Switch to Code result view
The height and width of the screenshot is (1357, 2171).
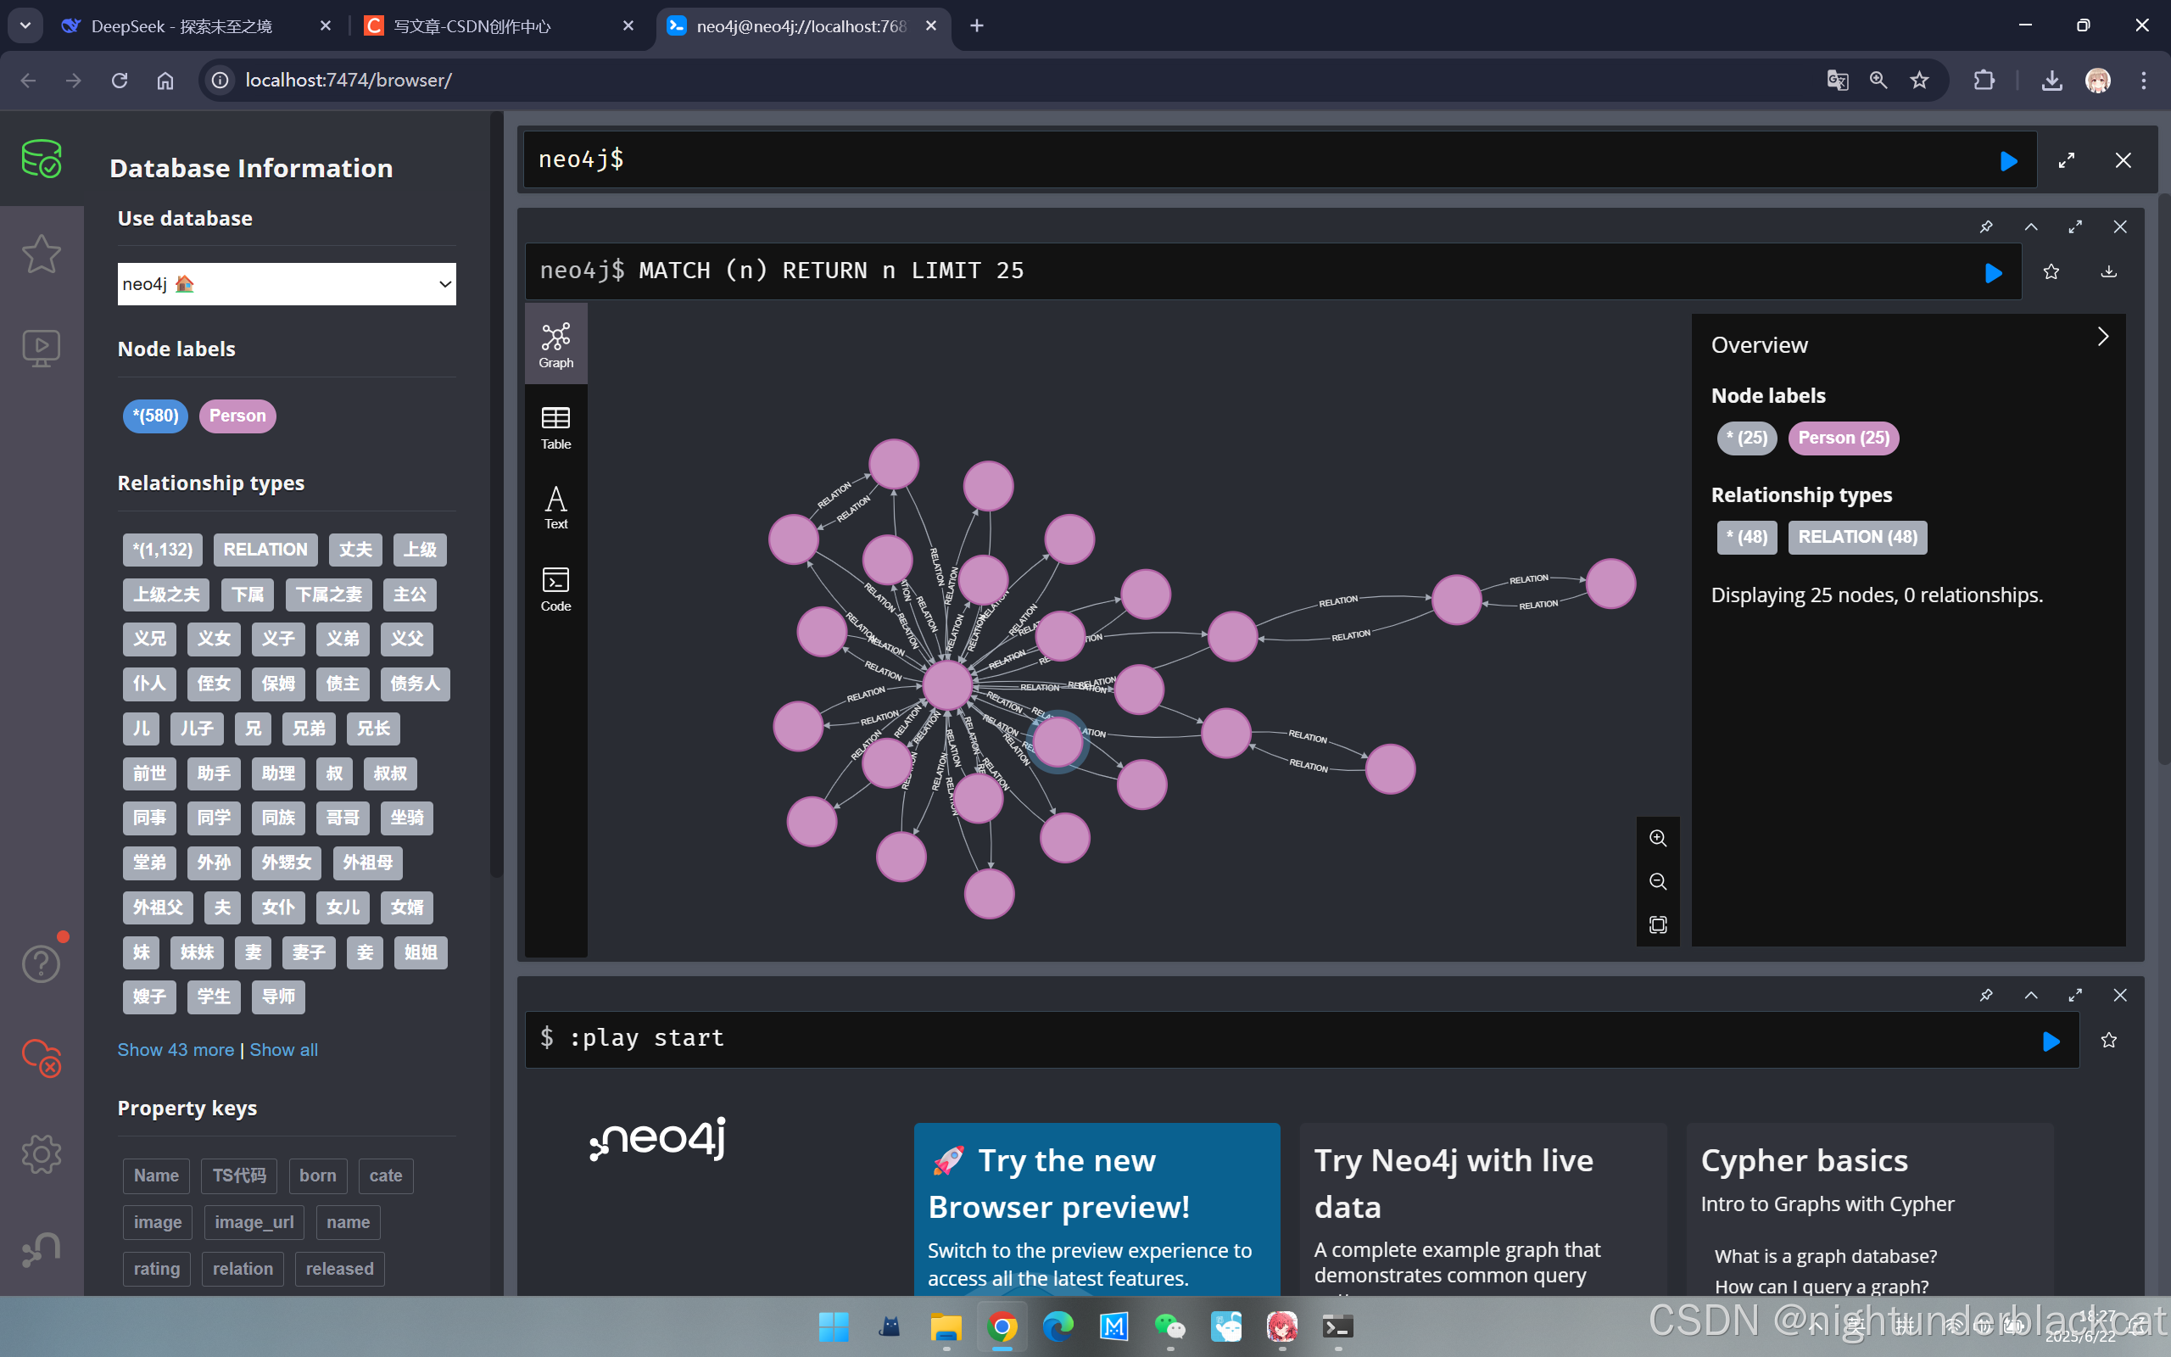point(555,589)
